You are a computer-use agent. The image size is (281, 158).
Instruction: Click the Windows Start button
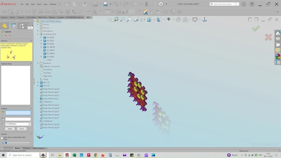(x=3, y=155)
